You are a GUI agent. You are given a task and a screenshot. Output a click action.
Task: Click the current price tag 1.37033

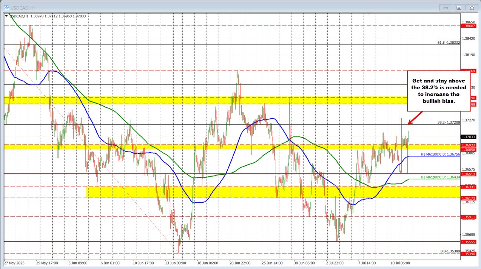tap(469, 137)
